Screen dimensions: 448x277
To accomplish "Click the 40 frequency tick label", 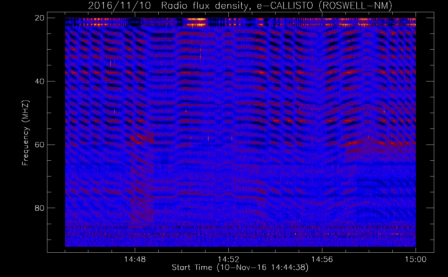I will [x=40, y=81].
